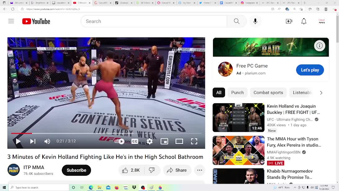Enter full screen mode
The height and width of the screenshot is (191, 339).
coord(194,141)
